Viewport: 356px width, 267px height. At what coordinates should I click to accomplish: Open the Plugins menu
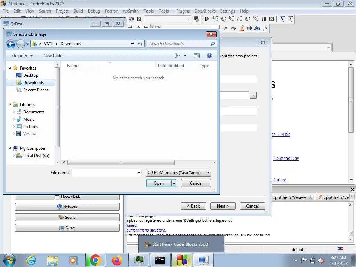[183, 11]
